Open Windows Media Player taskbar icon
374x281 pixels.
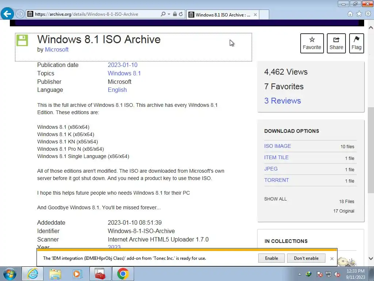coord(77,274)
